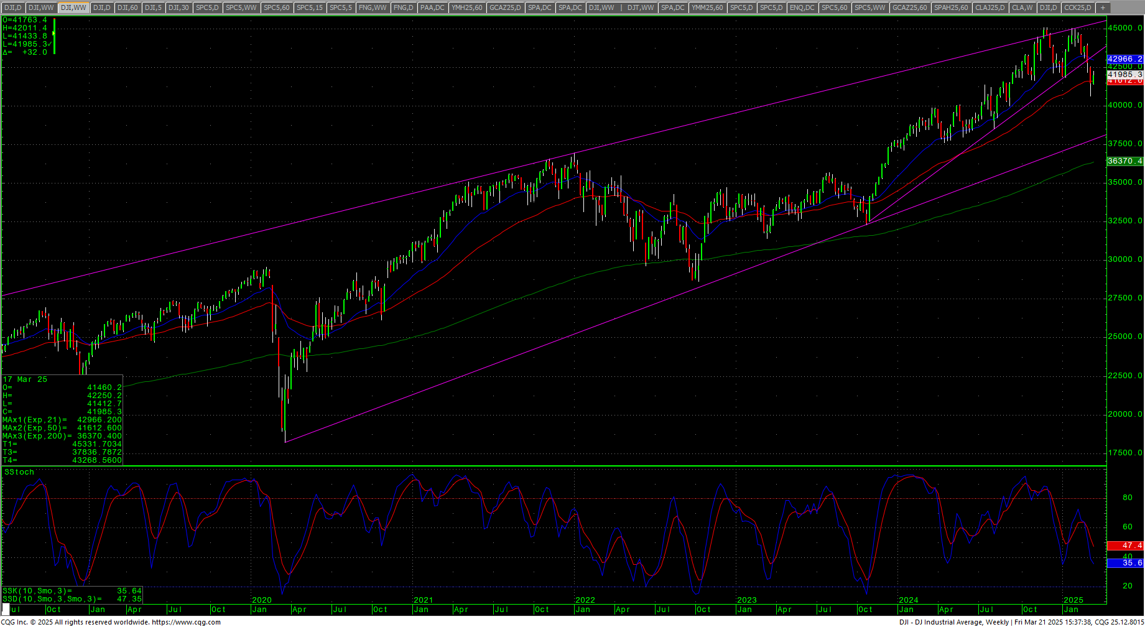Open the YMH25,60 tab
Image resolution: width=1145 pixels, height=627 pixels.
(x=467, y=7)
